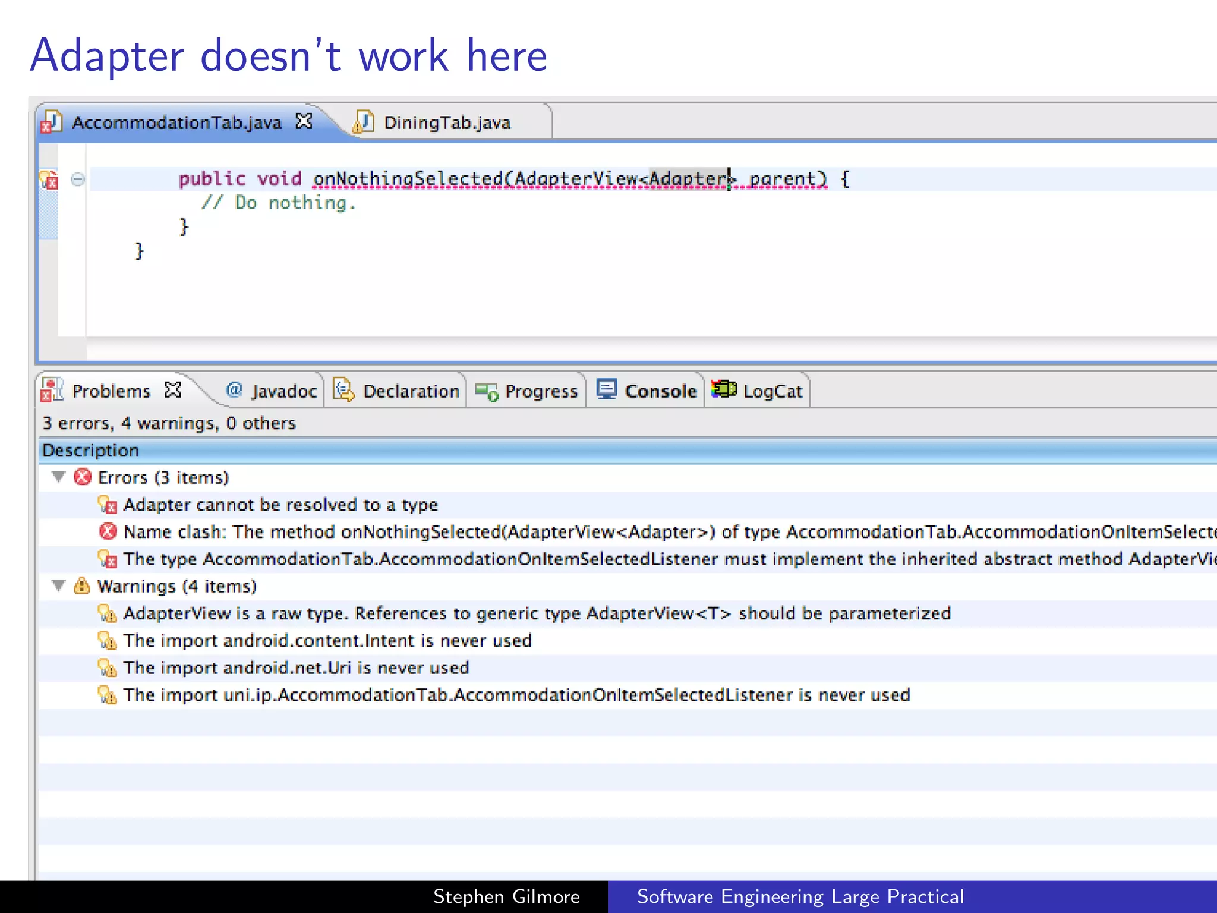The width and height of the screenshot is (1217, 913).
Task: Click the LogCat icon
Action: pos(724,389)
